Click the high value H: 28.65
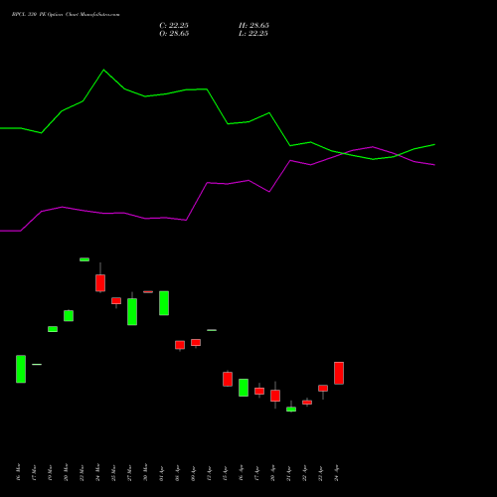This screenshot has width=497, height=497. (x=253, y=25)
